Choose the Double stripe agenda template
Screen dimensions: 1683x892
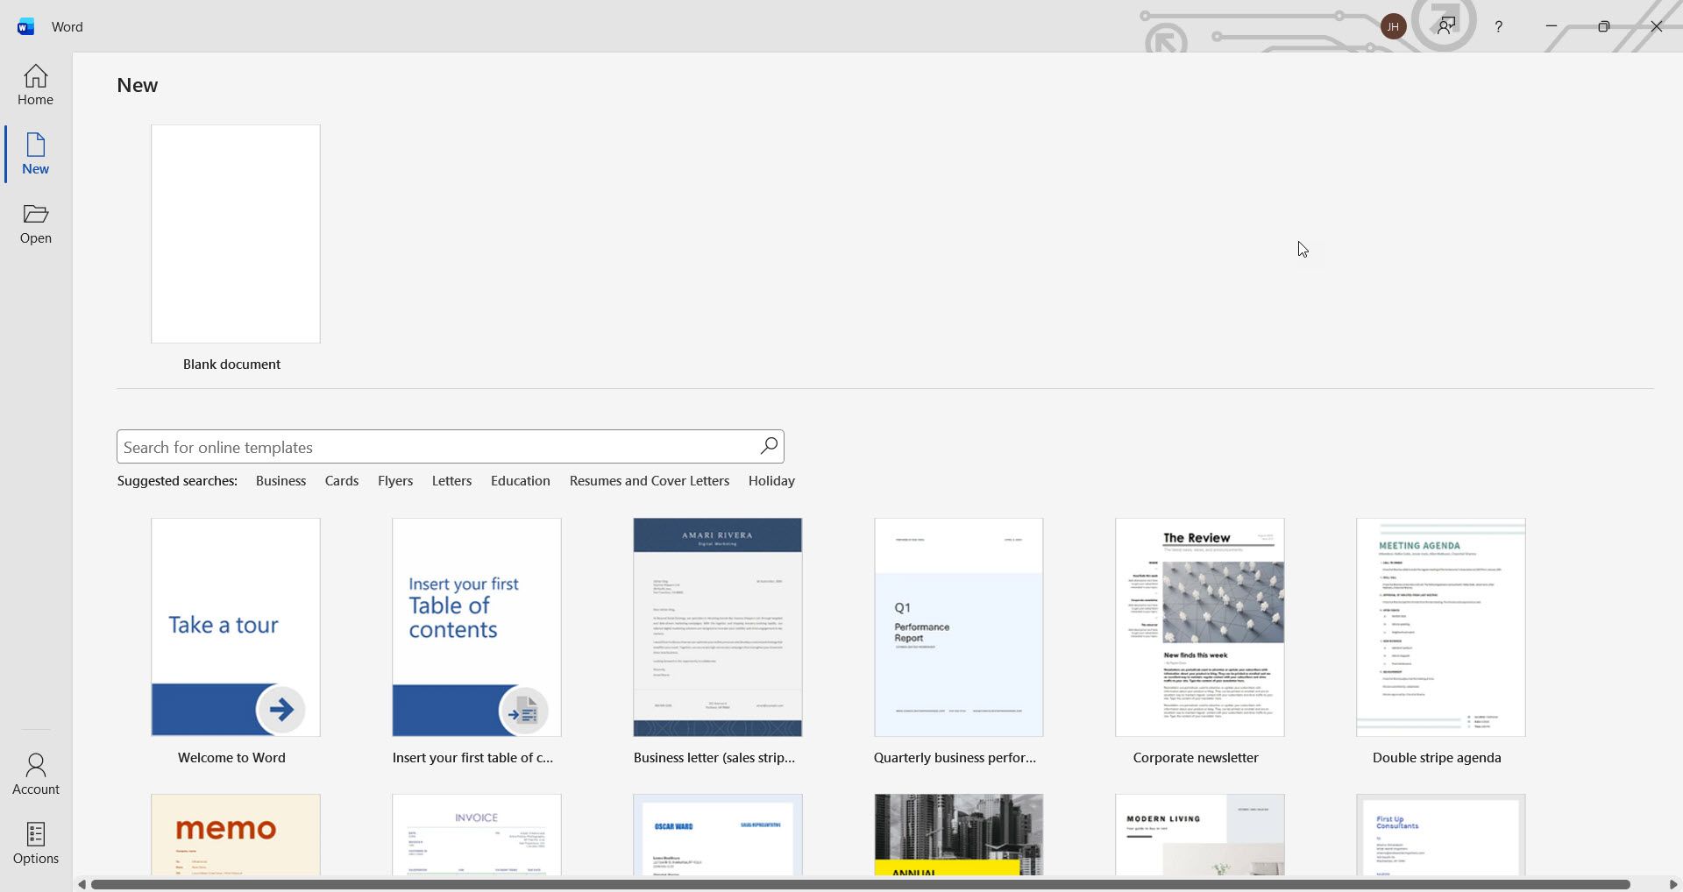(1441, 627)
